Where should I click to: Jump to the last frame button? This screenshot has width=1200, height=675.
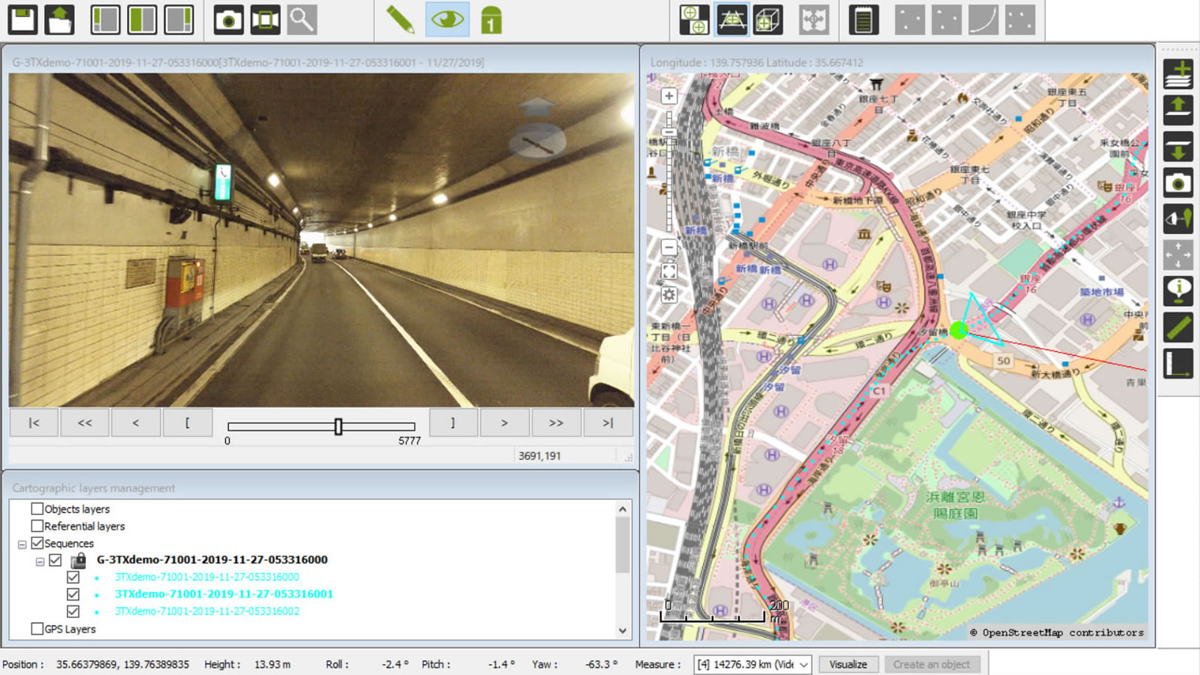point(608,423)
